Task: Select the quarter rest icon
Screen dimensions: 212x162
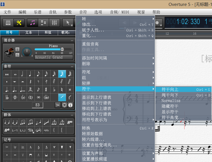Action: (31, 82)
